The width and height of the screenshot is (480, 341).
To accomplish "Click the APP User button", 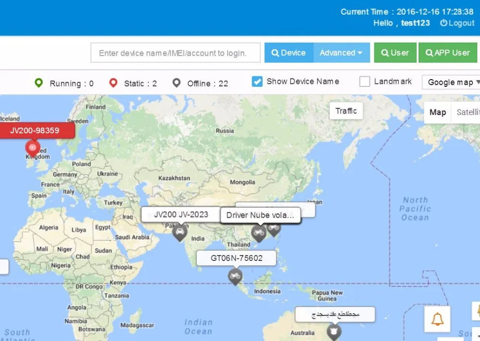I will click(x=448, y=53).
